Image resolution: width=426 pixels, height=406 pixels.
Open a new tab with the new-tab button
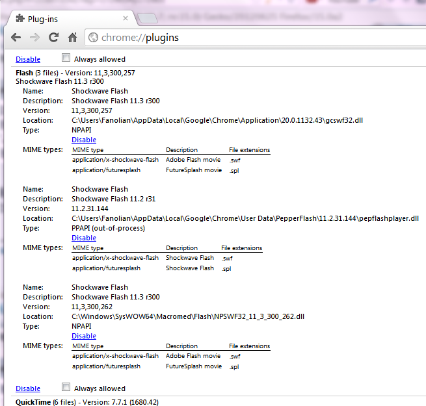coord(146,17)
